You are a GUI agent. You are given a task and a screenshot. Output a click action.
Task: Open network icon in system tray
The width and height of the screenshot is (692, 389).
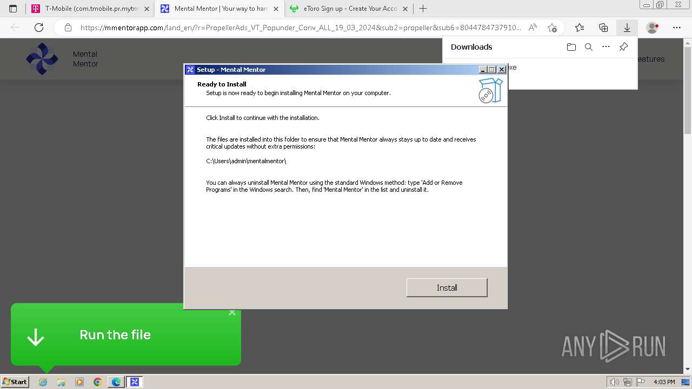tap(628, 382)
